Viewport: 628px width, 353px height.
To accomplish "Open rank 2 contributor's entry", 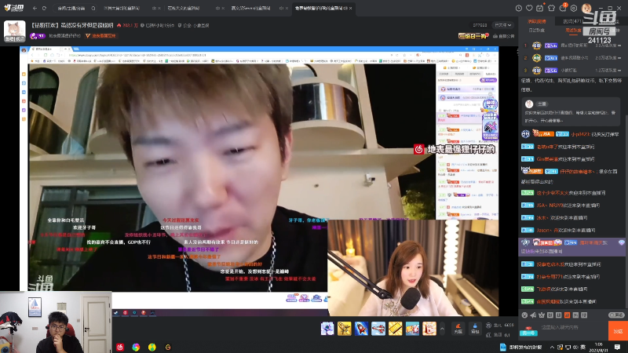I will [572, 58].
